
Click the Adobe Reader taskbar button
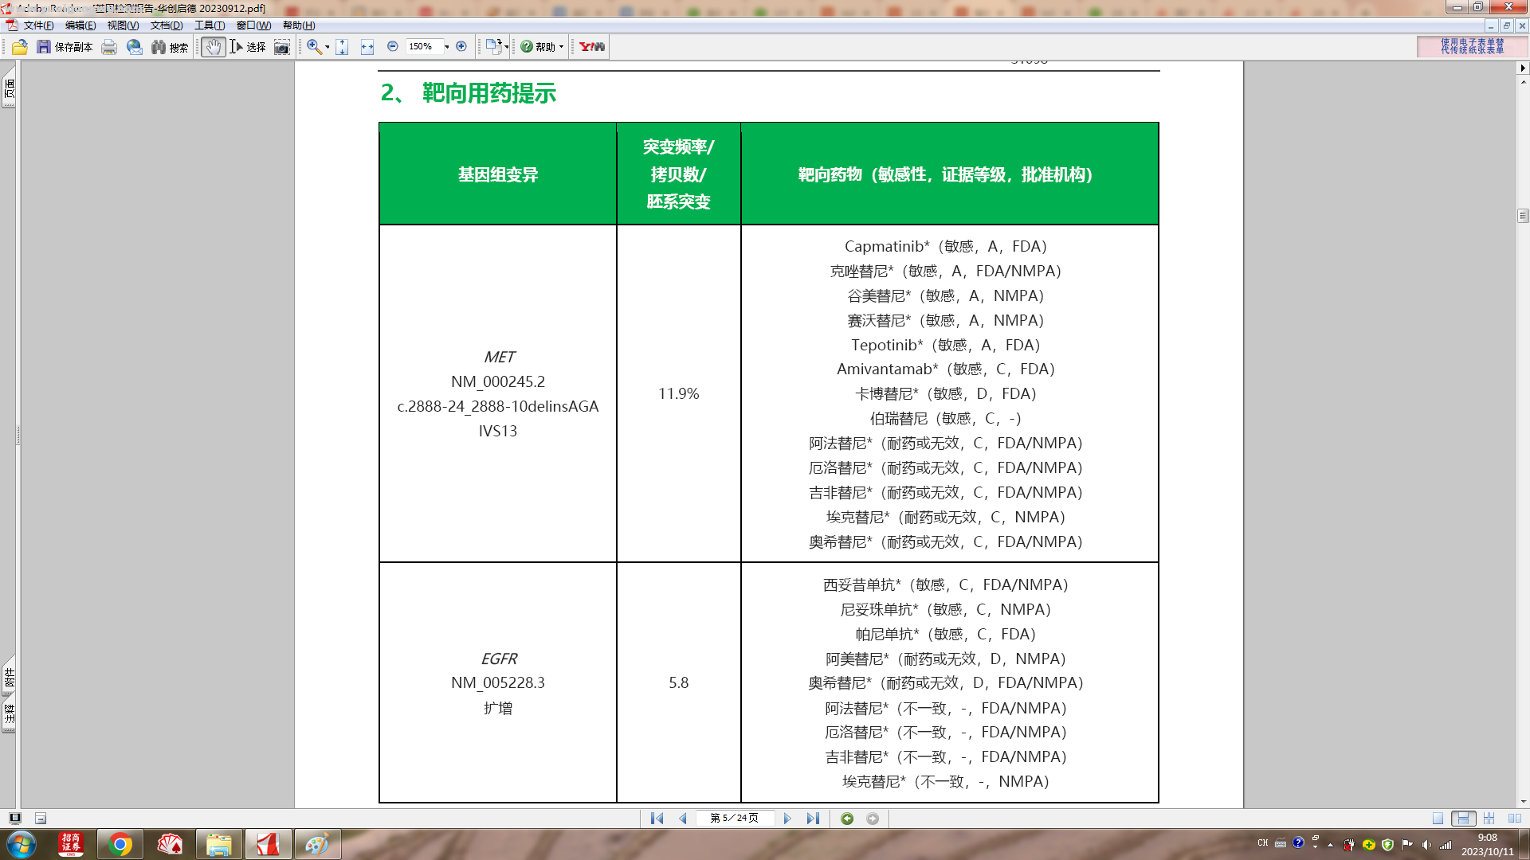[x=269, y=844]
